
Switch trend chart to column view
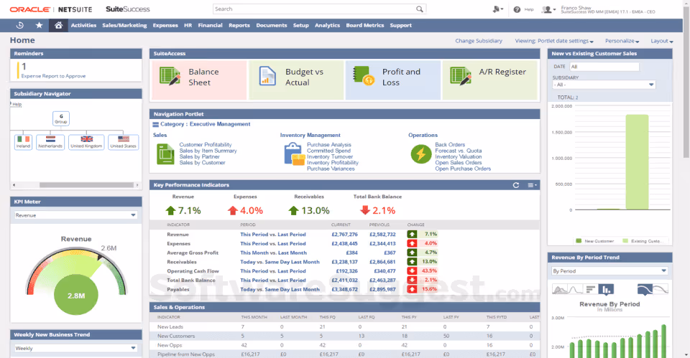[x=606, y=289]
